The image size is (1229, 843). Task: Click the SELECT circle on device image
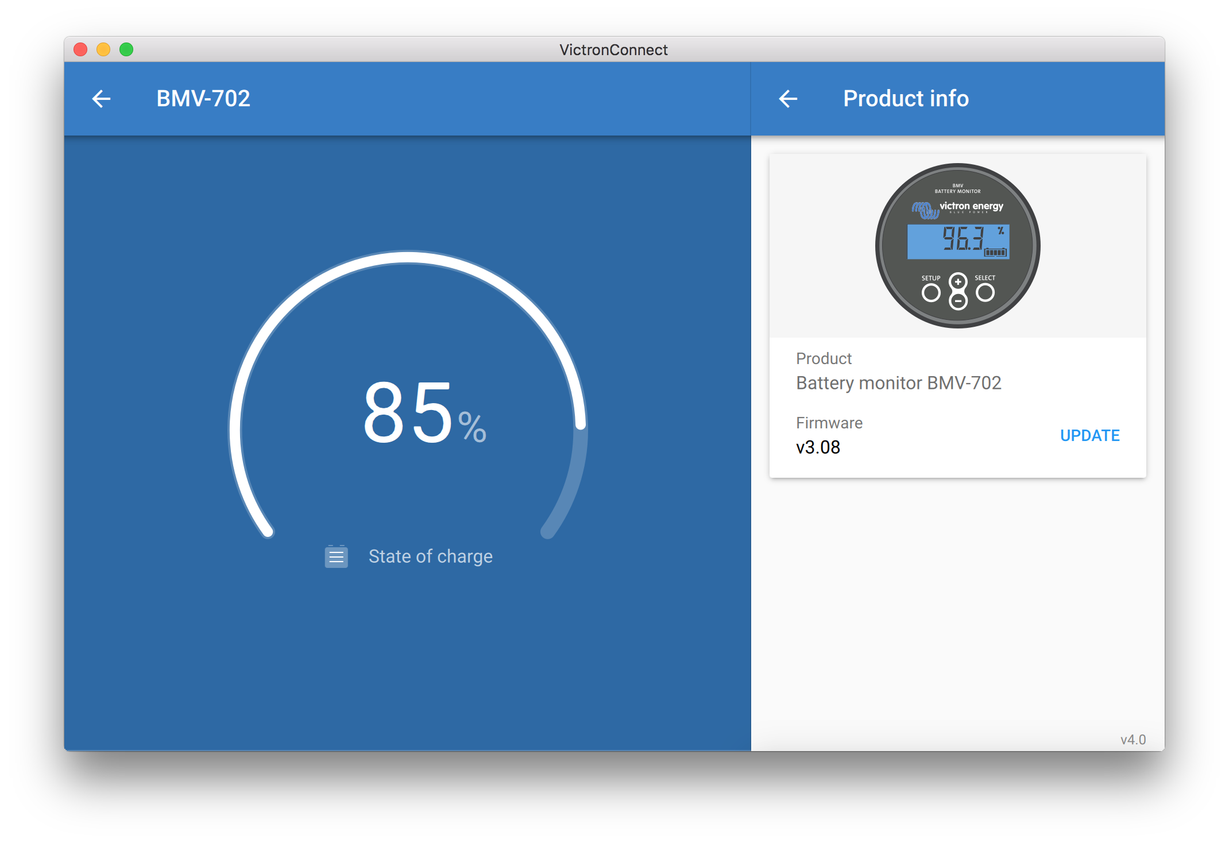(985, 293)
